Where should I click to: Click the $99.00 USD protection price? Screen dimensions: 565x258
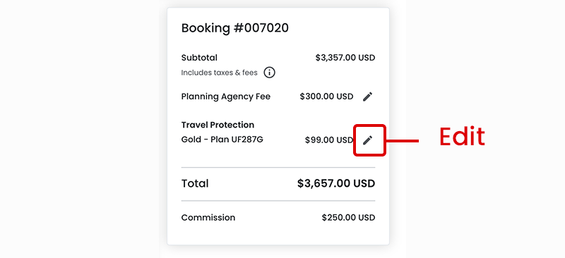[x=329, y=140]
